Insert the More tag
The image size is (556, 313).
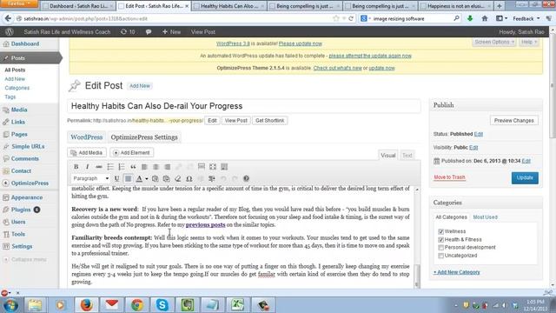(202, 167)
